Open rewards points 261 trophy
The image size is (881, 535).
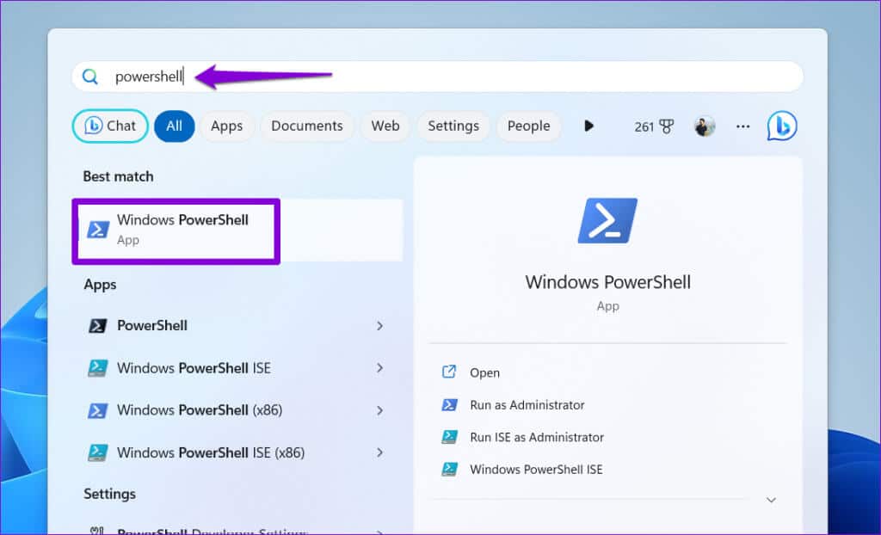654,126
